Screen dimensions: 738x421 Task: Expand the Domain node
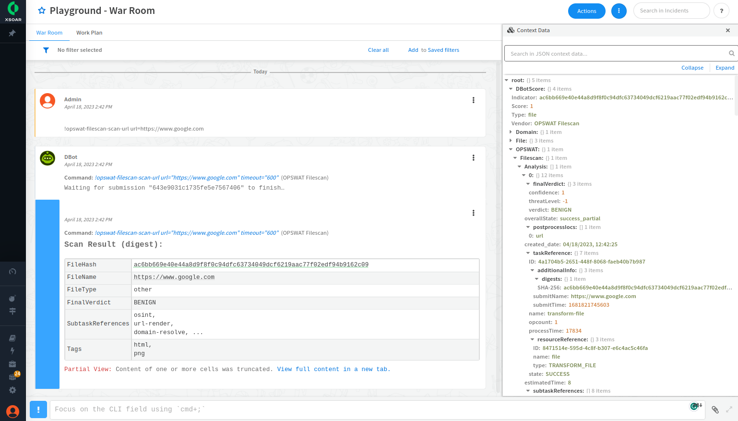tap(511, 132)
